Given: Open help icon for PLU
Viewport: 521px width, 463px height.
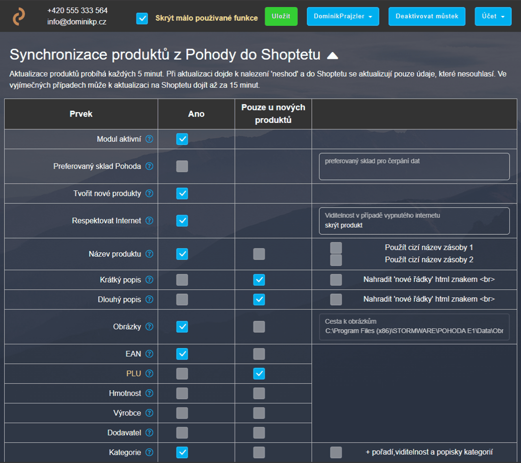Looking at the screenshot, I should 150,374.
